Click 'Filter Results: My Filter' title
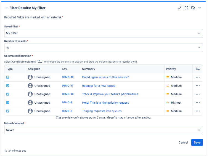209x156 pixels. (27, 8)
